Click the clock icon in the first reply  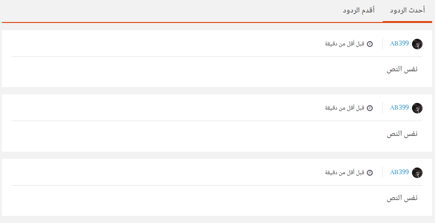370,44
